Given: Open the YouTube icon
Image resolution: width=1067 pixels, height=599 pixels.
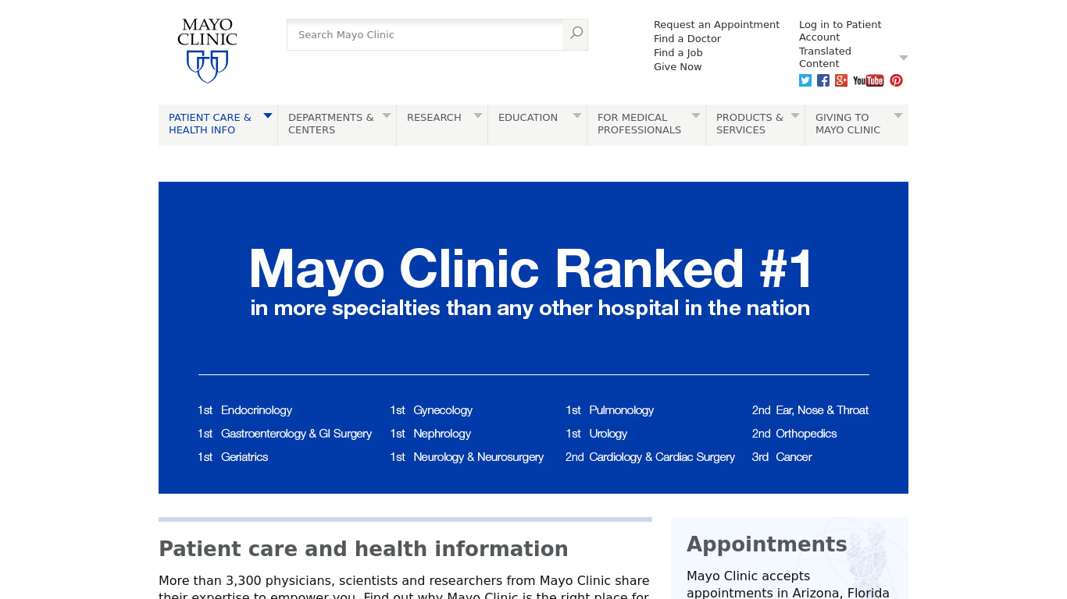Looking at the screenshot, I should [869, 80].
